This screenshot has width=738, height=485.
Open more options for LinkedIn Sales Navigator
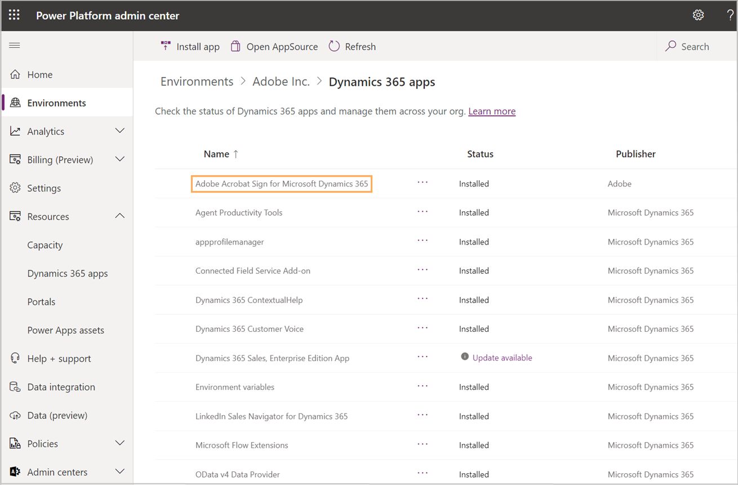(423, 415)
